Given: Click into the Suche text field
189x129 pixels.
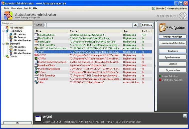Looking at the screenshot, I should coord(89,25).
